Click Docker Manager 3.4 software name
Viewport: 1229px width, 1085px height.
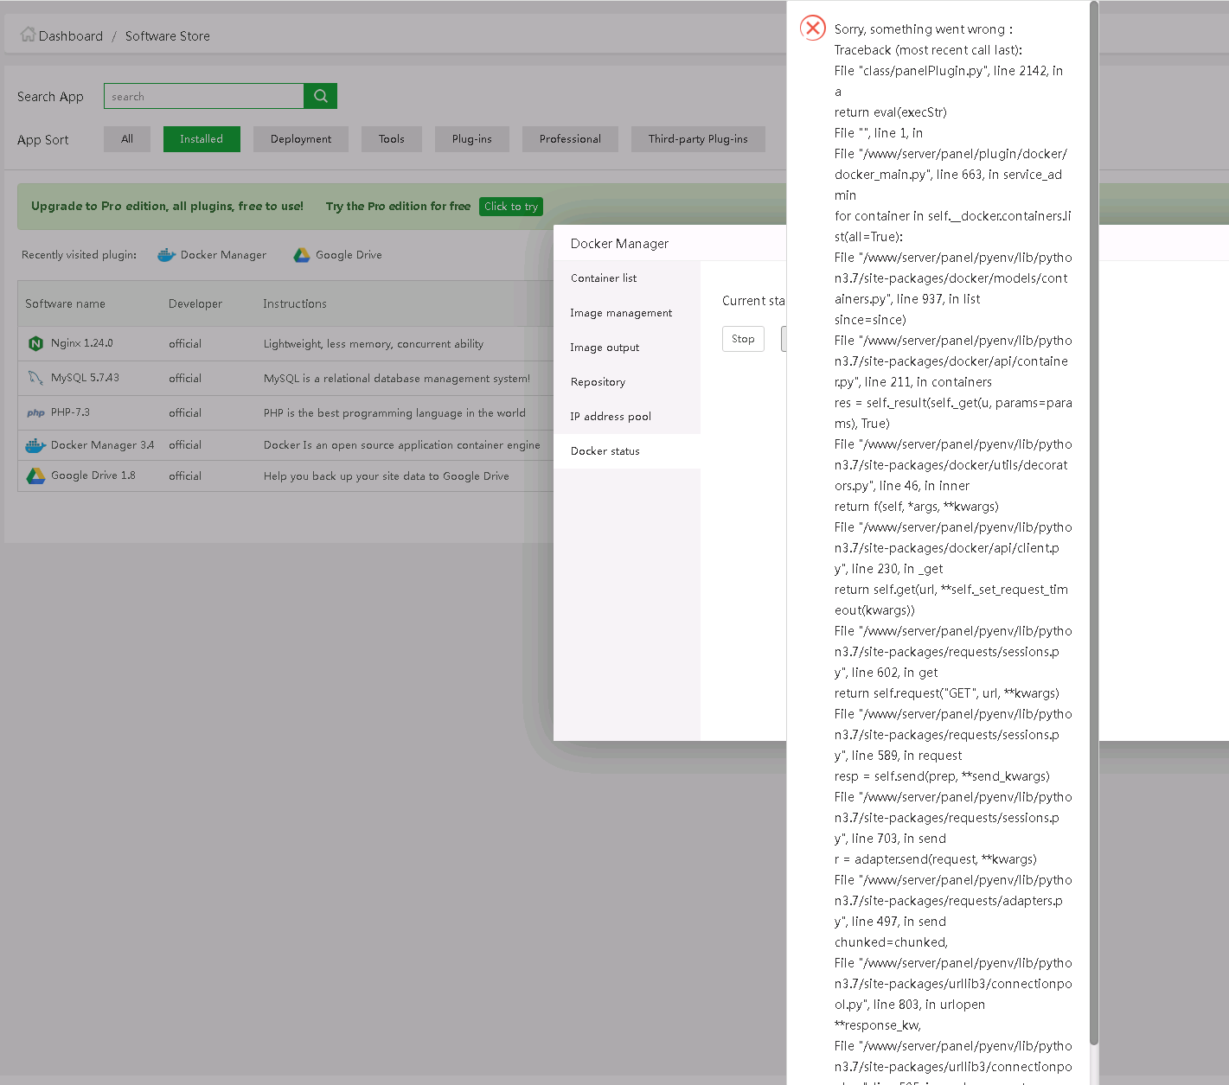coord(102,445)
